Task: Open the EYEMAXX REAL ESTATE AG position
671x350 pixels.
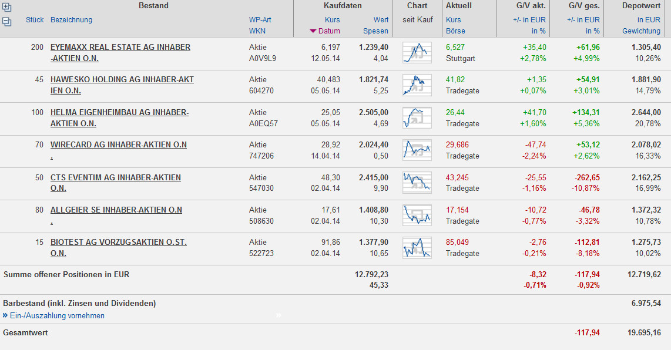Action: 120,47
